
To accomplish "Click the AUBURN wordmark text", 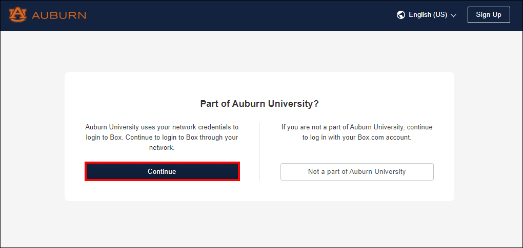I will point(58,15).
